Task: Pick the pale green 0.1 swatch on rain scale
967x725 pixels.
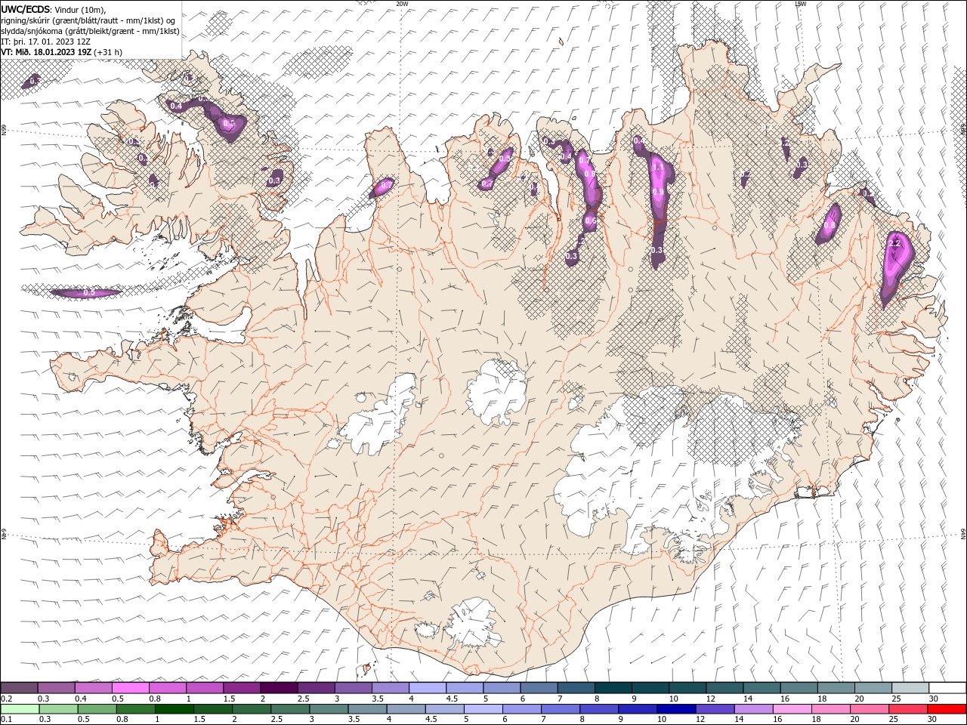Action: click(x=20, y=709)
